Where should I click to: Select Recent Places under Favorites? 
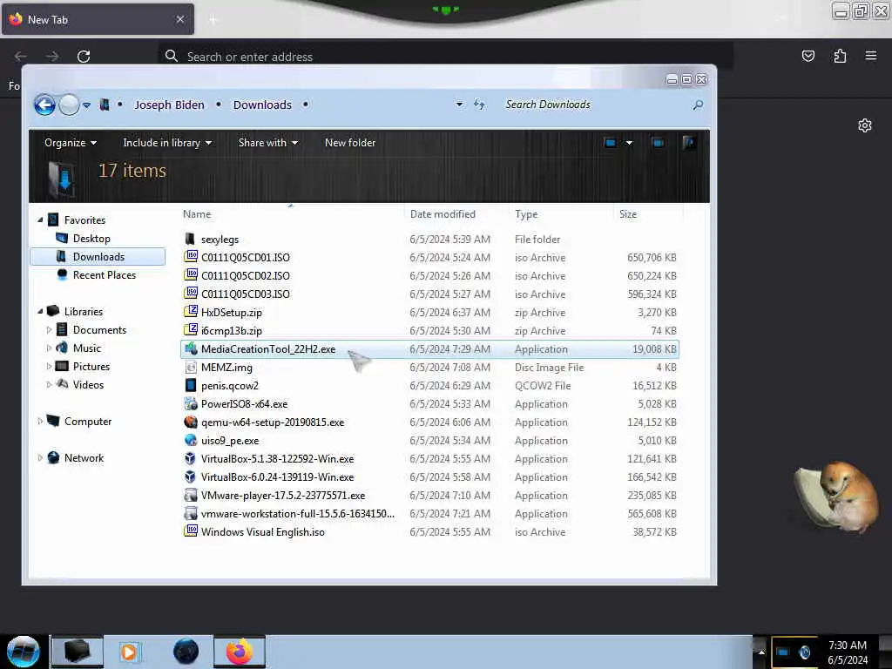click(x=105, y=274)
